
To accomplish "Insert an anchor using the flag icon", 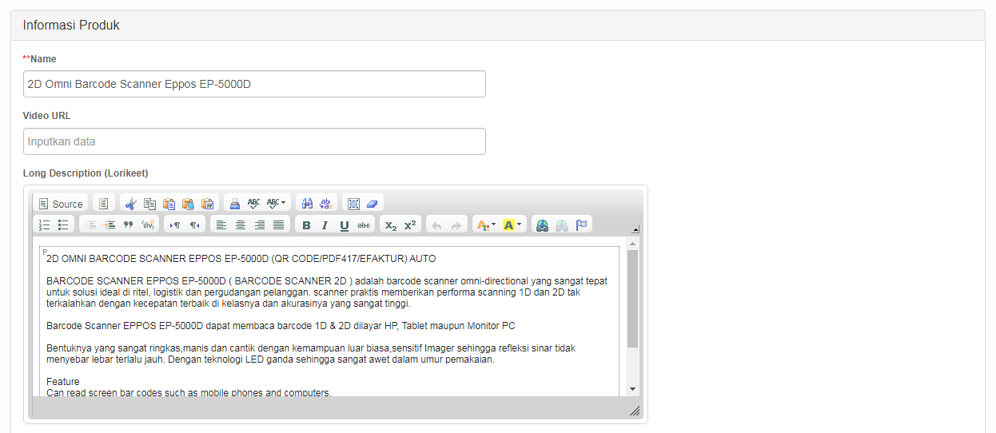I will [x=581, y=225].
